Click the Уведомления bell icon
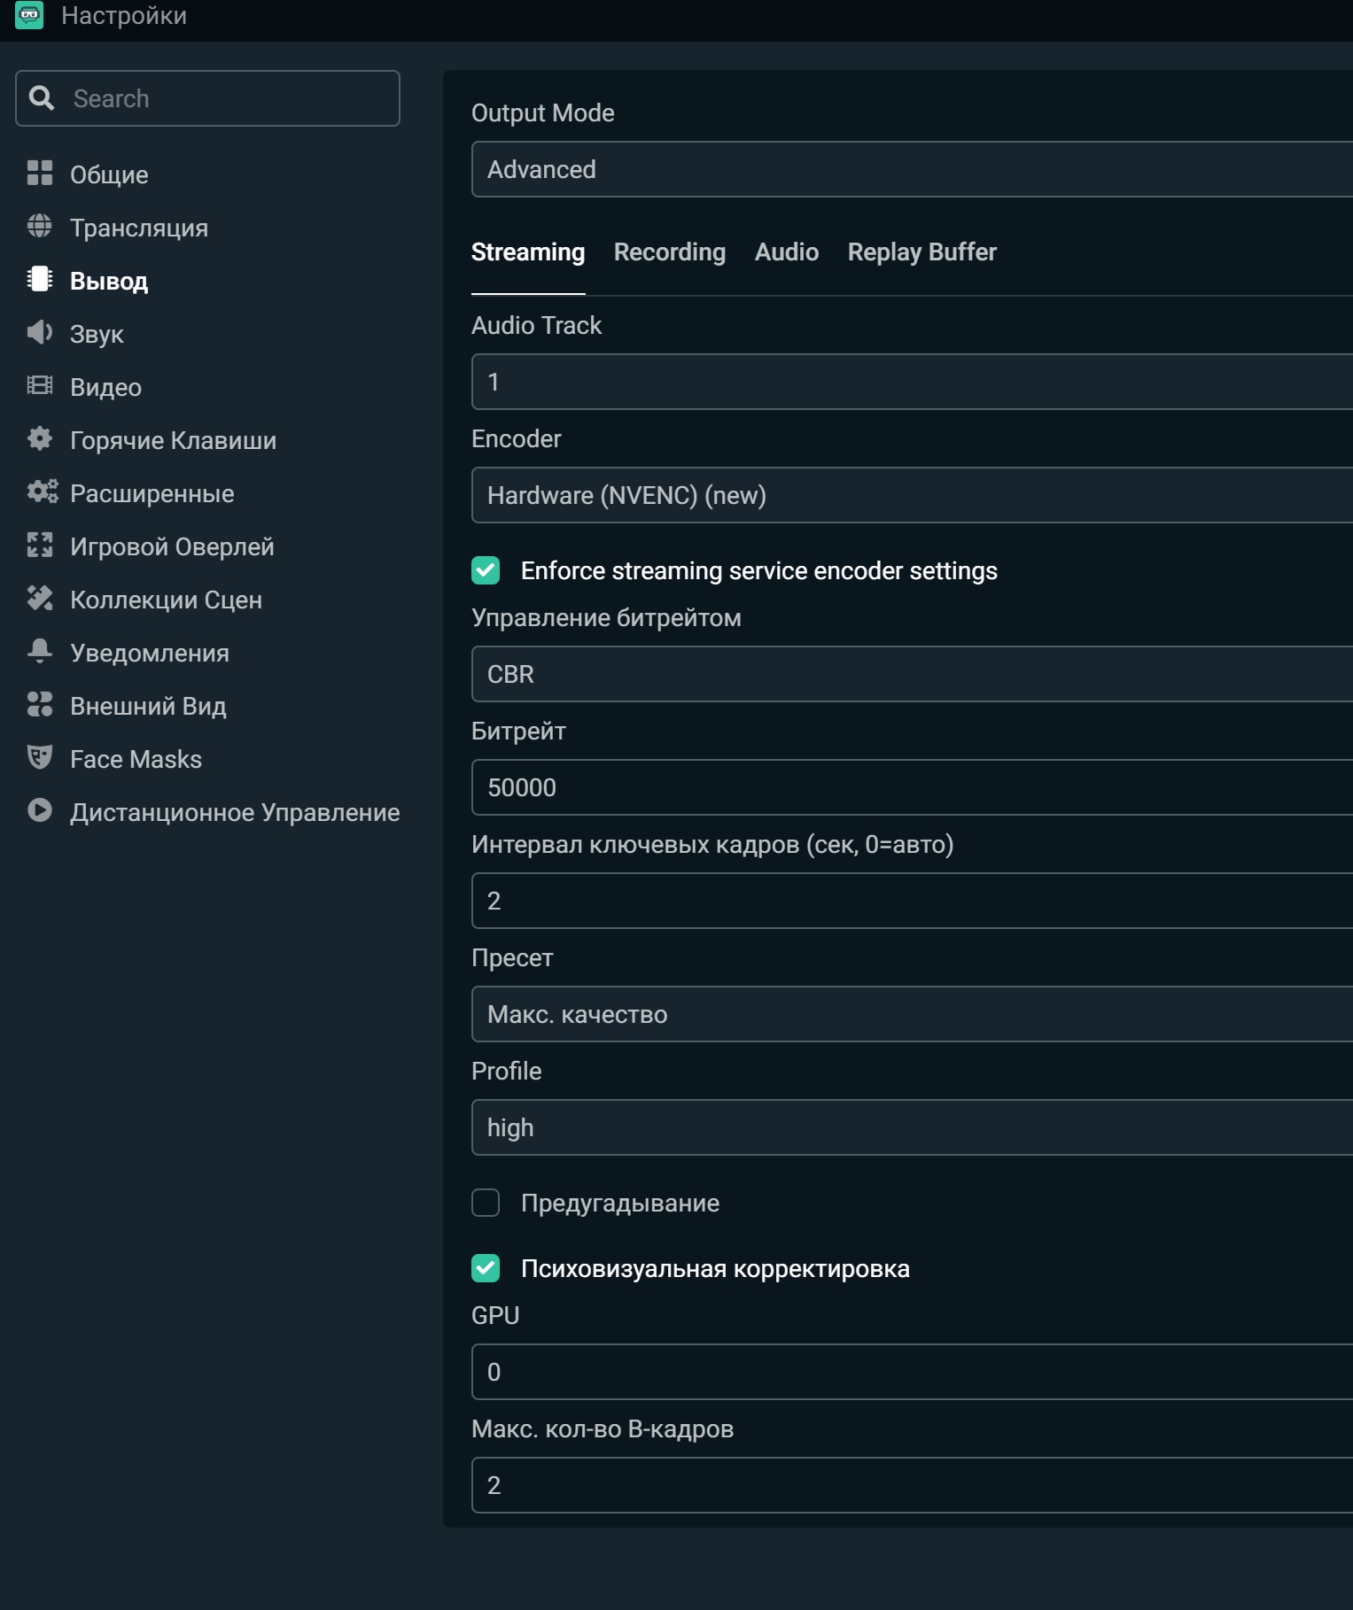The height and width of the screenshot is (1610, 1353). 40,652
